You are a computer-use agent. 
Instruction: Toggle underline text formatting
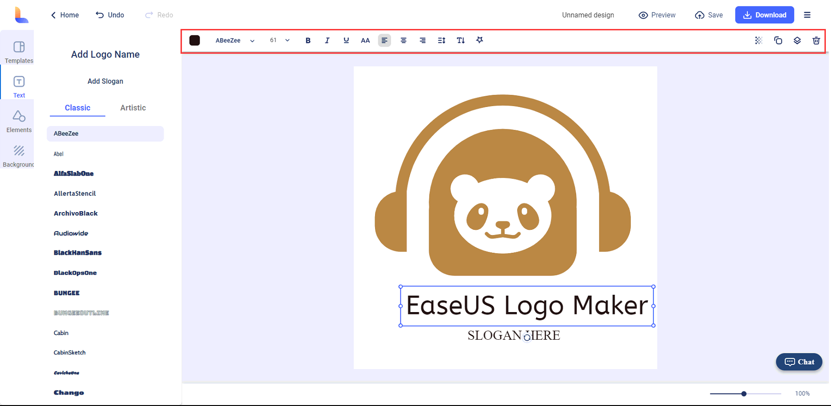coord(346,41)
